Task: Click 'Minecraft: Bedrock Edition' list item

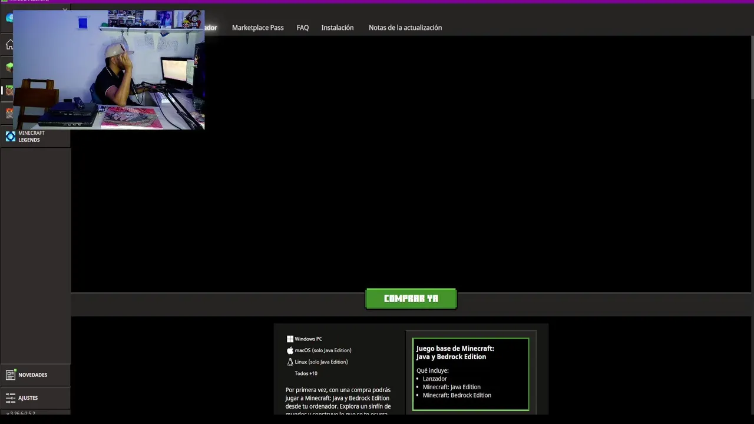Action: (457, 395)
